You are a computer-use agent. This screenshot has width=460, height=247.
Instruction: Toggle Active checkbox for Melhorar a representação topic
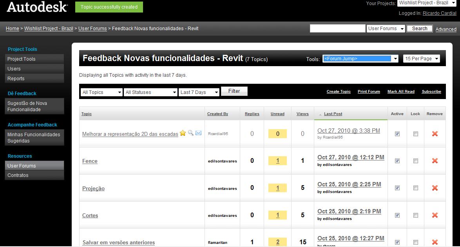[x=397, y=134]
